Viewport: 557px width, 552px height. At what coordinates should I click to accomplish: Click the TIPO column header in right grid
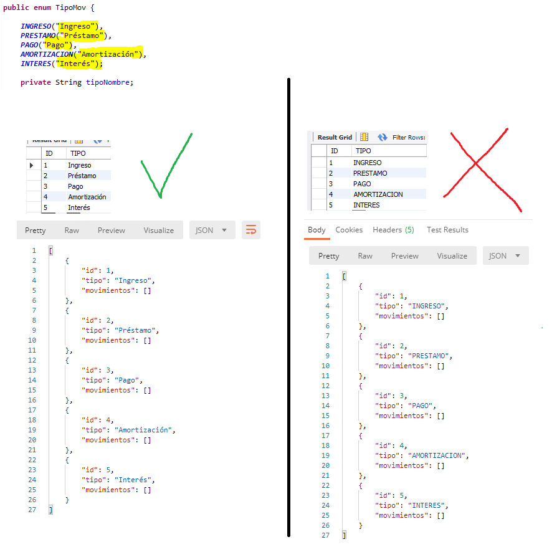point(363,151)
